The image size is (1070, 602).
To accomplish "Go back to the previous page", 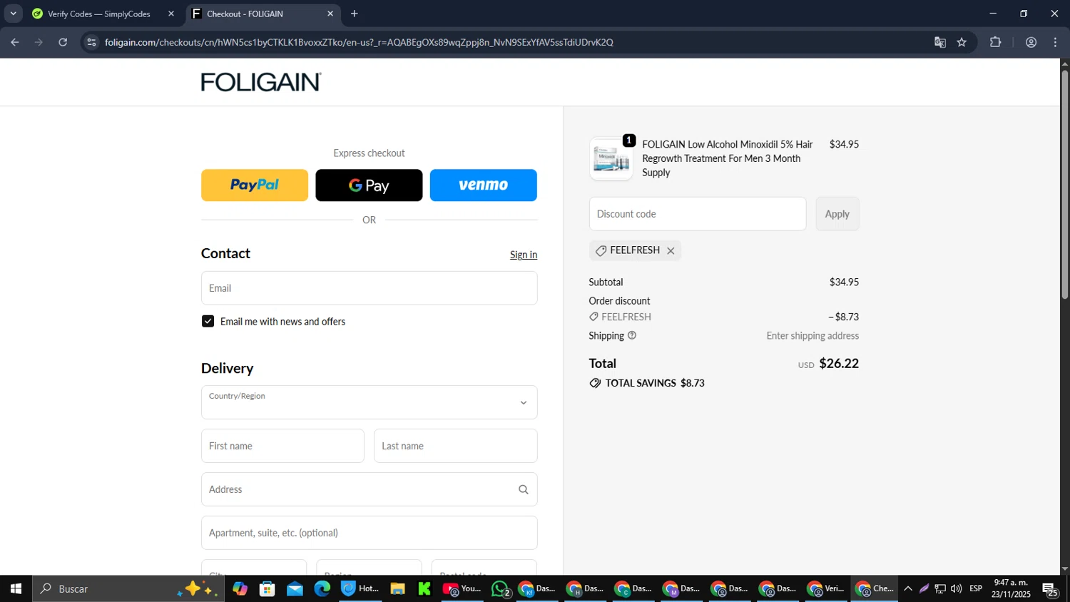I will pos(15,42).
